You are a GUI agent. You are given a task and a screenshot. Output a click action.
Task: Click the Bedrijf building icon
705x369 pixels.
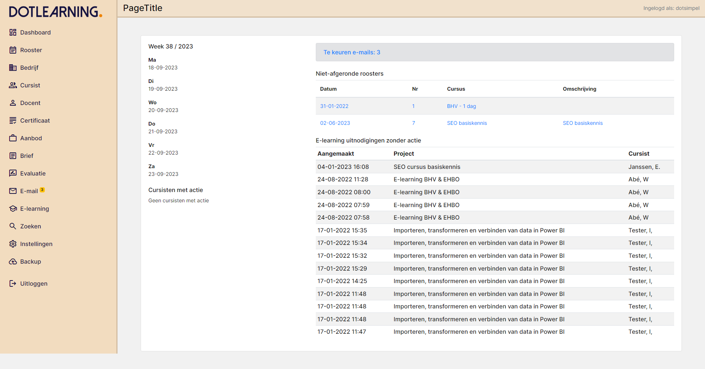coord(13,68)
